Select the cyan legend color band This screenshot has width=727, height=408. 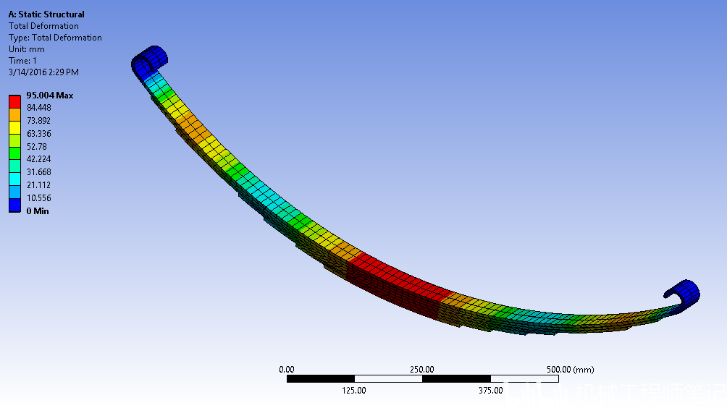point(14,179)
